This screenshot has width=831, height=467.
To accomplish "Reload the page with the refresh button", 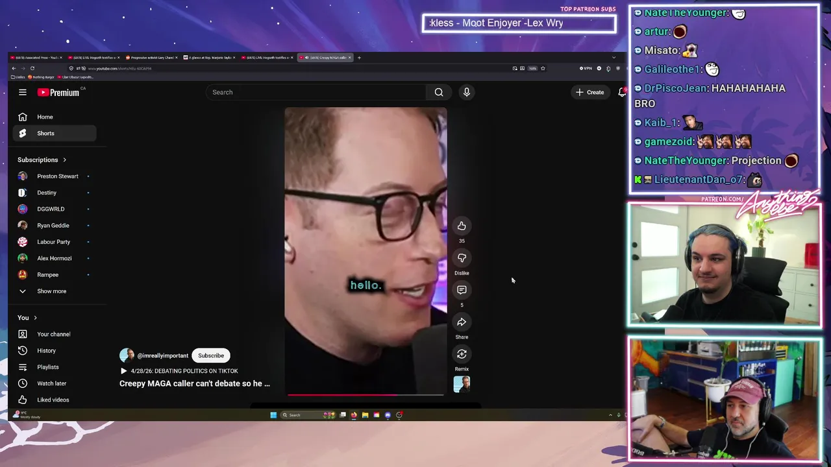I will (32, 68).
